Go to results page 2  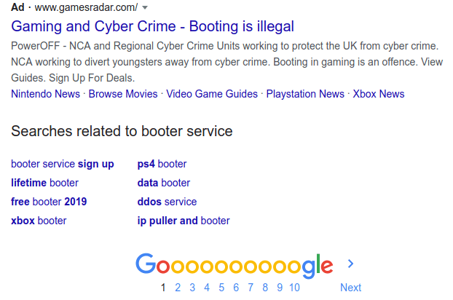tap(178, 288)
